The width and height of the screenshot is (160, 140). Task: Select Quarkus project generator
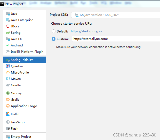tap(17, 66)
